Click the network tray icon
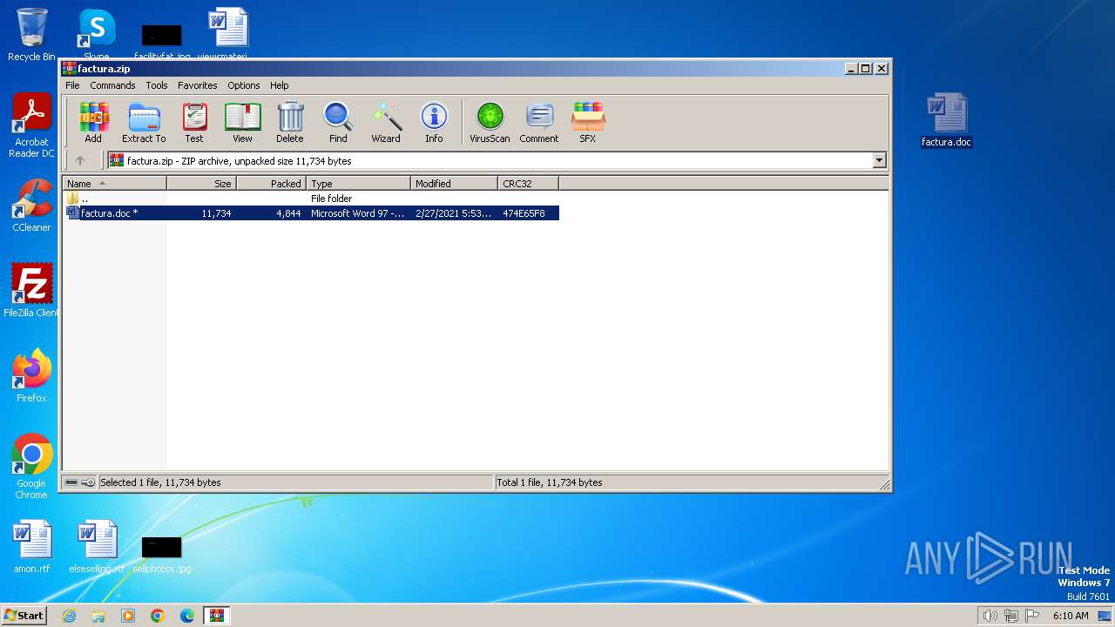 click(1011, 616)
